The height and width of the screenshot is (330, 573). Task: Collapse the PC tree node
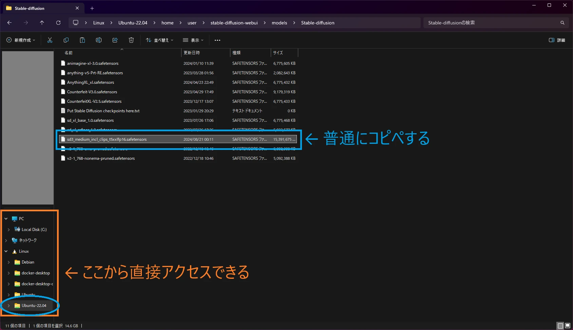coord(6,219)
